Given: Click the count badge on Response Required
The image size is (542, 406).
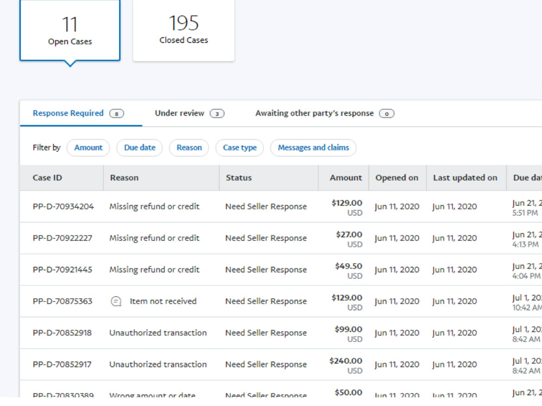Looking at the screenshot, I should [x=117, y=114].
